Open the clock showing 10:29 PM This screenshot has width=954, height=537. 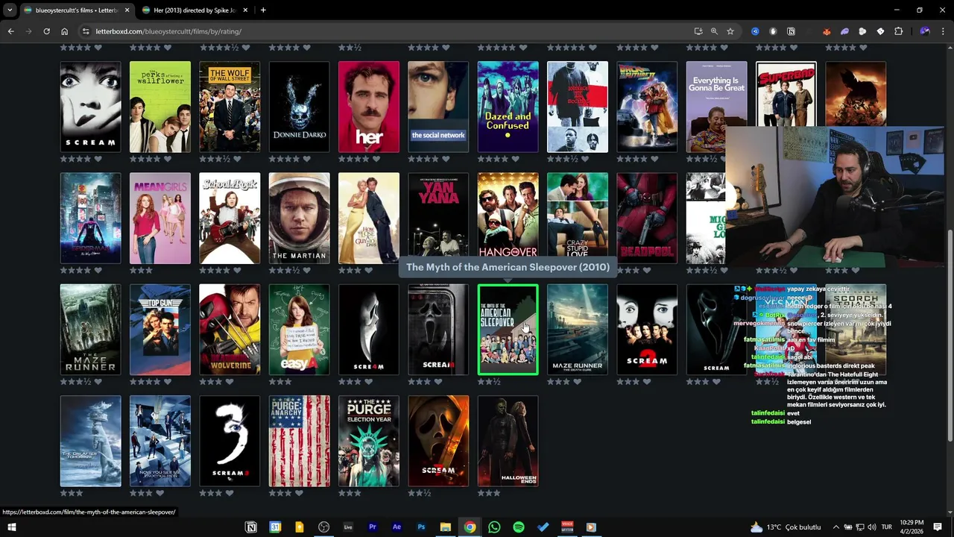(912, 527)
